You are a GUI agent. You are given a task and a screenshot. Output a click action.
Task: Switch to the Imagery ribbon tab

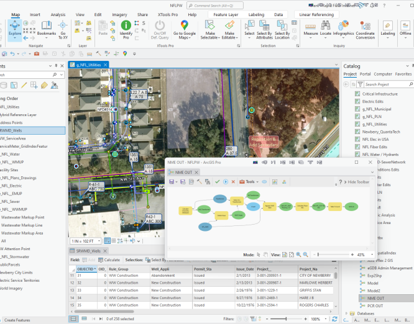(119, 15)
